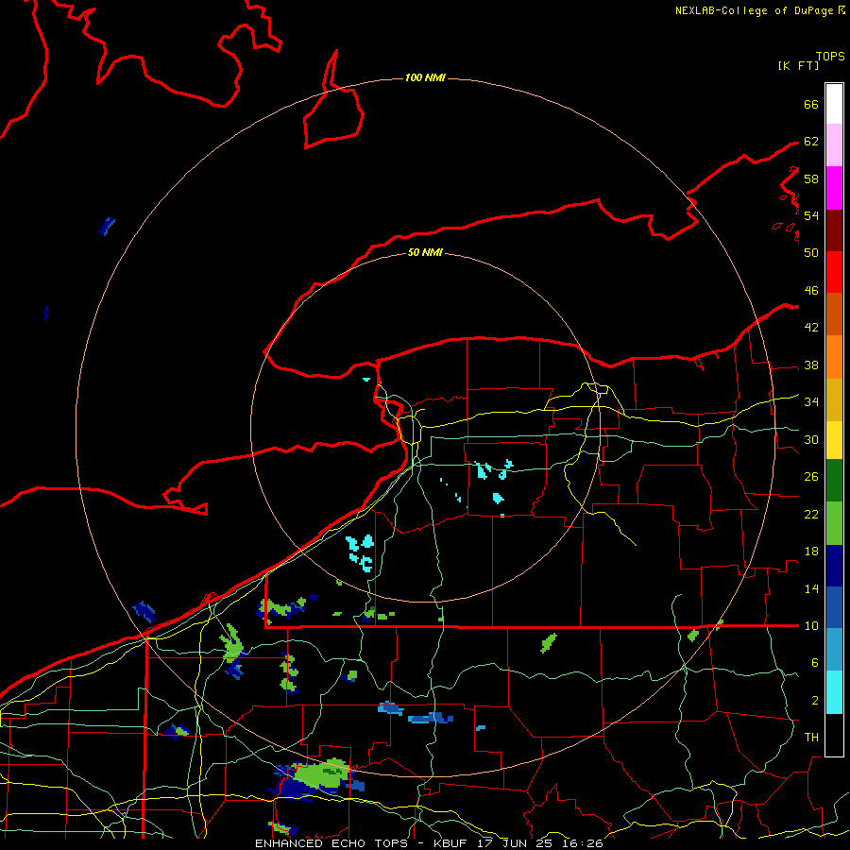Click the black TH threshold swatch
The width and height of the screenshot is (850, 850).
(x=834, y=735)
